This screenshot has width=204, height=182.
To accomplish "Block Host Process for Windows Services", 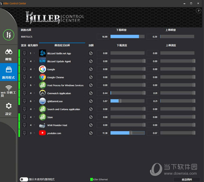I will click(x=91, y=85).
